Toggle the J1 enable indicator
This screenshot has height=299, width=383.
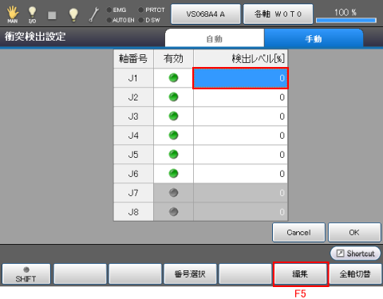173,78
